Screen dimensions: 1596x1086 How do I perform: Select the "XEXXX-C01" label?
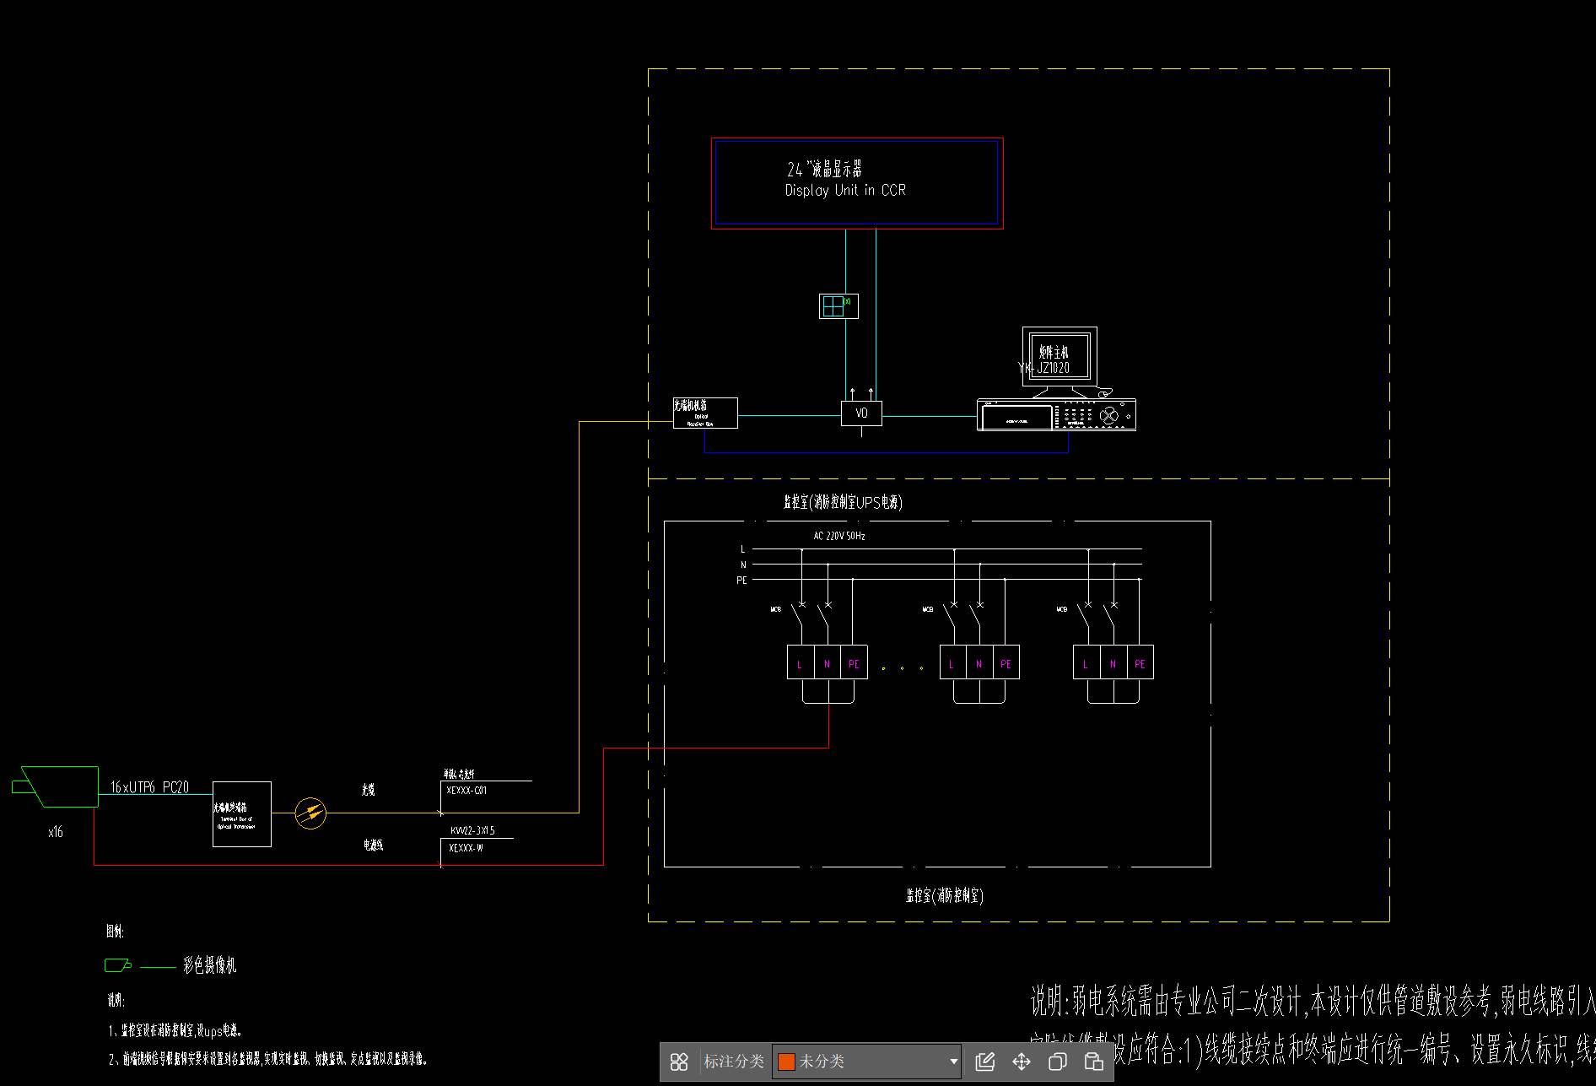point(466,791)
